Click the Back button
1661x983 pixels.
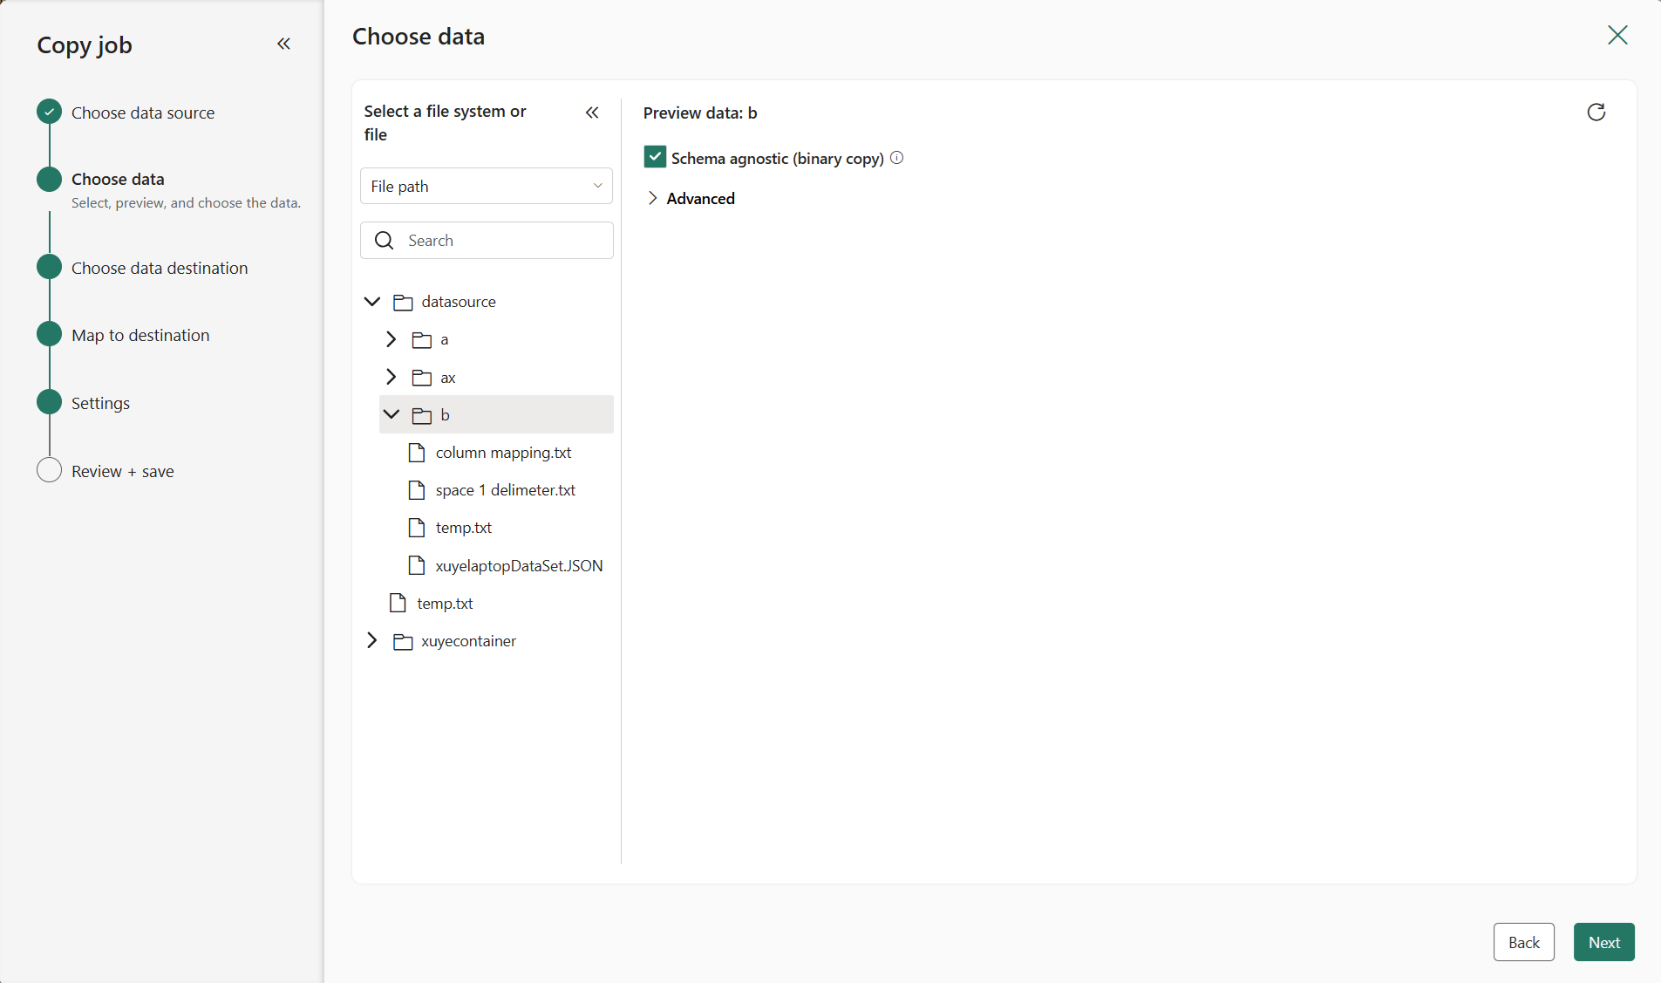tap(1523, 942)
